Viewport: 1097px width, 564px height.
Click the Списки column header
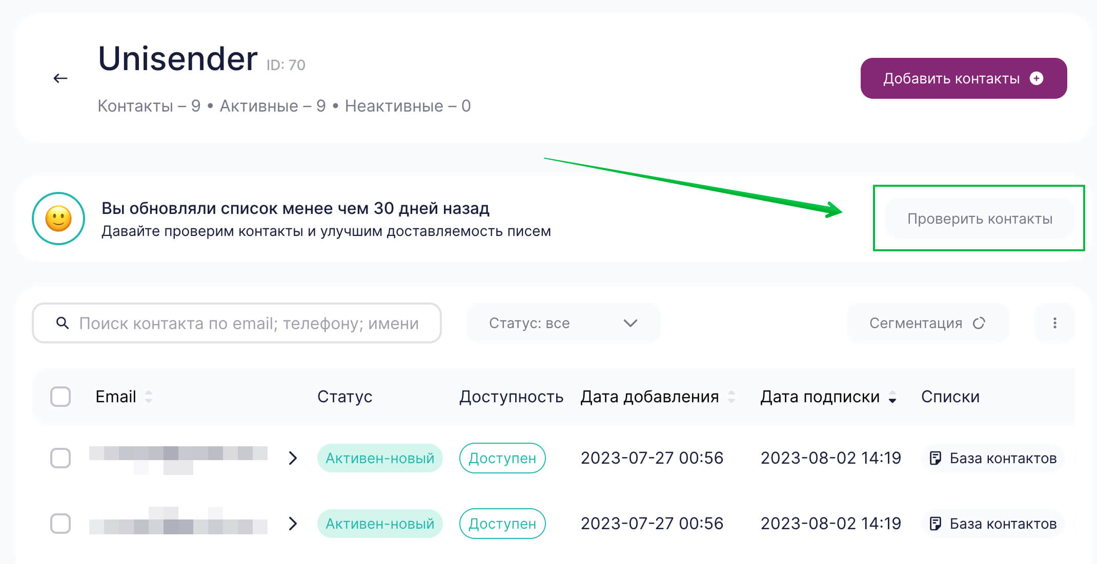coord(950,397)
